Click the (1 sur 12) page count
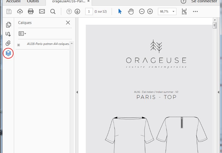Screen dimensions: 222x153 tap(101, 11)
